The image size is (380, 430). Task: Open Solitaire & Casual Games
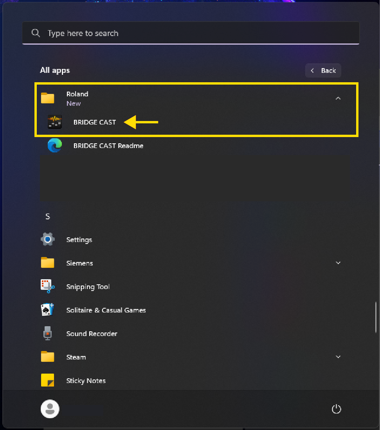pos(106,310)
